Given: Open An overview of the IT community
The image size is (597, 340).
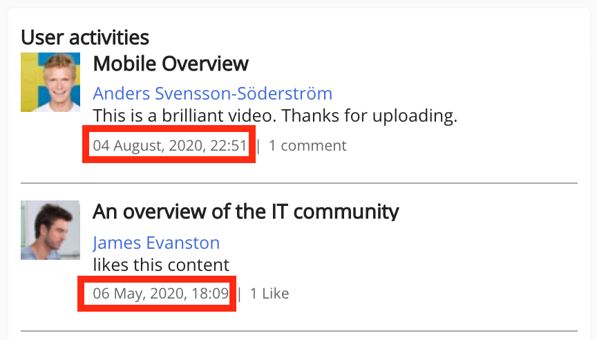Looking at the screenshot, I should (x=246, y=211).
